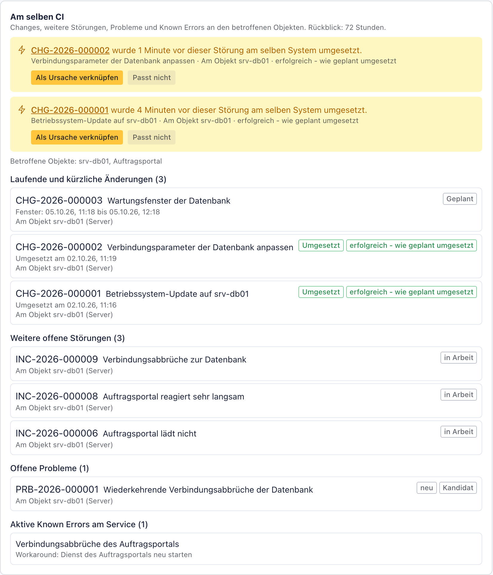
Task: Click the 'in Arbeit' badge of INC-2026-000006
Action: tap(458, 432)
